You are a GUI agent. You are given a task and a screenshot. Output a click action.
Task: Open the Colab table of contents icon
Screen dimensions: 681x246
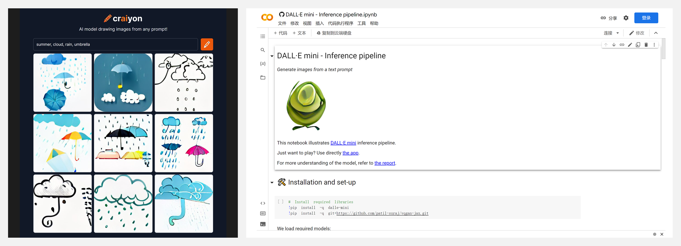[263, 36]
